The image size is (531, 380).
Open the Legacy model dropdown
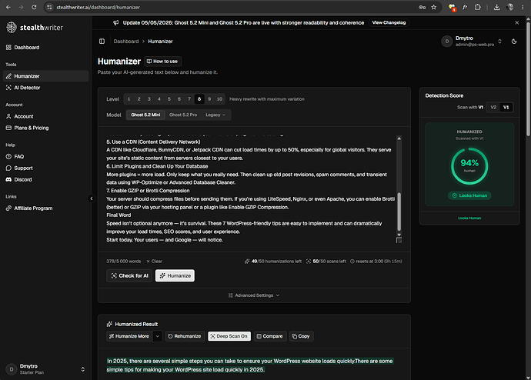[x=215, y=115]
